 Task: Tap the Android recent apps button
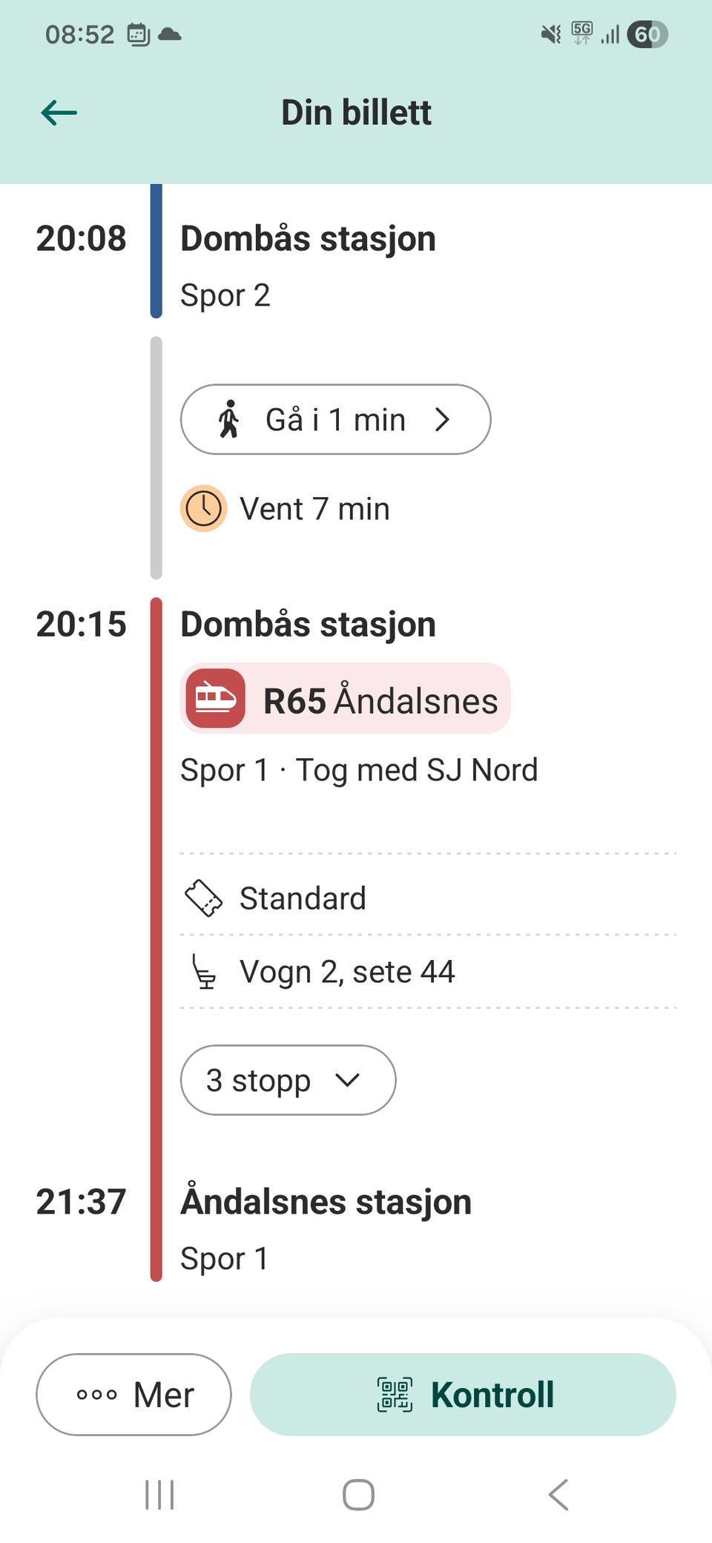[x=159, y=1495]
